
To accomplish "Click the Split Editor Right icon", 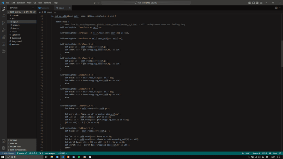I will coord(276,8).
